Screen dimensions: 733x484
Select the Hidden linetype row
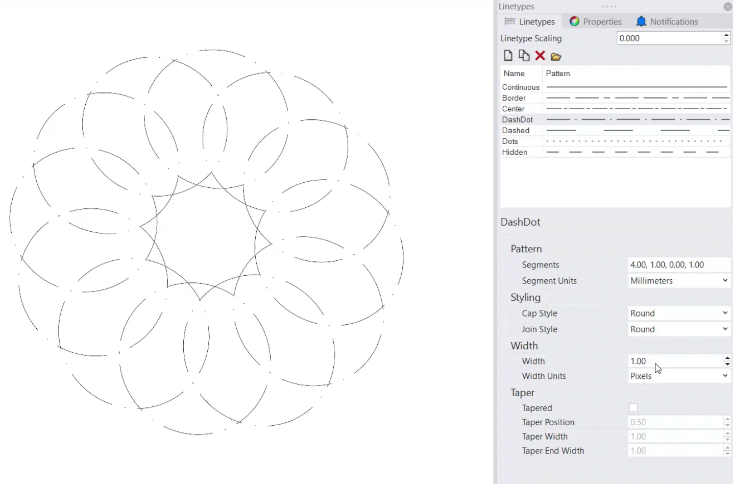click(x=515, y=152)
